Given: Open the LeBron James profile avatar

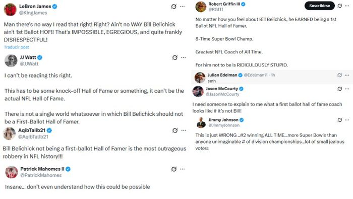Looking at the screenshot, I should point(10,10).
